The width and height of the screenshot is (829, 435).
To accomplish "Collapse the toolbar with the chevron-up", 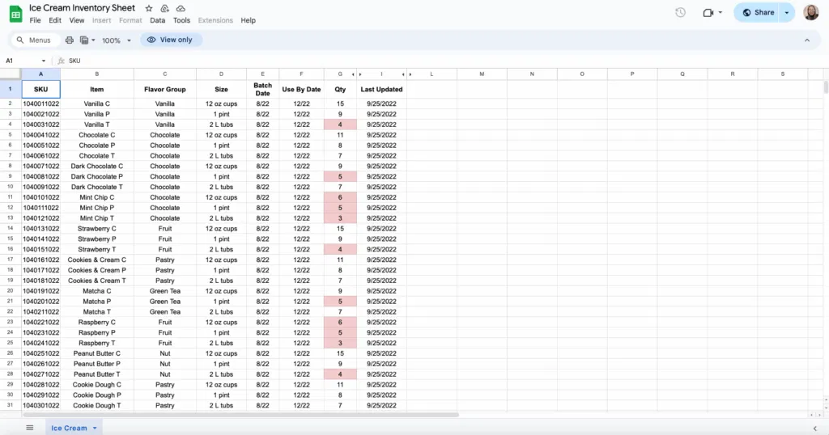I will pos(807,40).
